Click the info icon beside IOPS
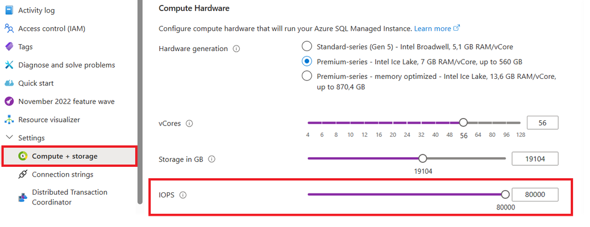Screen dimensions: 590x227 click(x=183, y=195)
